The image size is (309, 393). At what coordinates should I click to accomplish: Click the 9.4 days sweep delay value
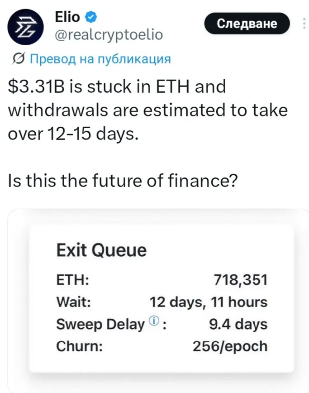[x=238, y=324]
